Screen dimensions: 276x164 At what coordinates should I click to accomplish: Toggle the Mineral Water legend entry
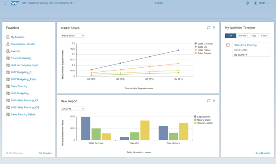202,120
